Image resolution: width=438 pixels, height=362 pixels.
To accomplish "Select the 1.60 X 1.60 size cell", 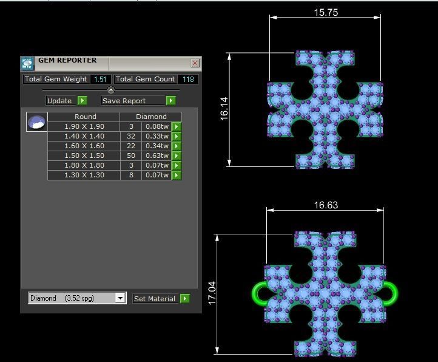I will [84, 146].
